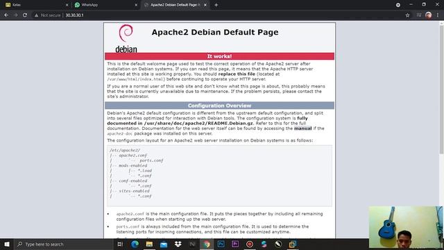Open Dropbox from the taskbar
Viewport: 444px width, 250px height.
click(x=178, y=244)
